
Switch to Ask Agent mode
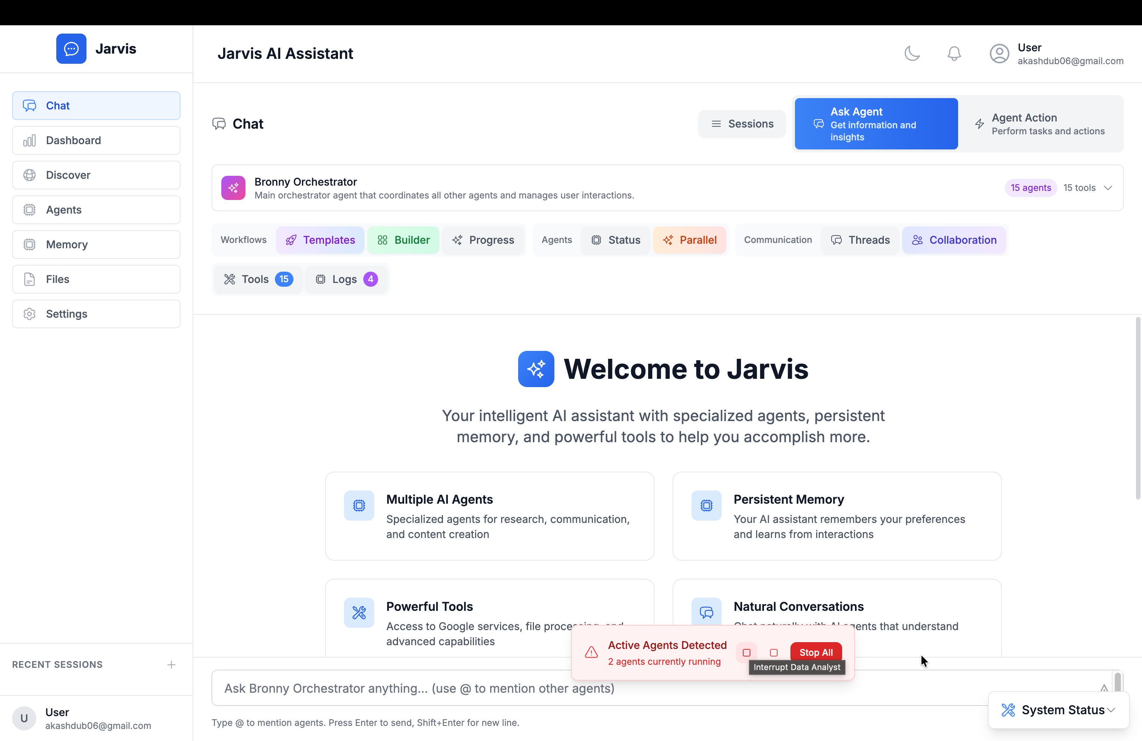[x=876, y=124]
